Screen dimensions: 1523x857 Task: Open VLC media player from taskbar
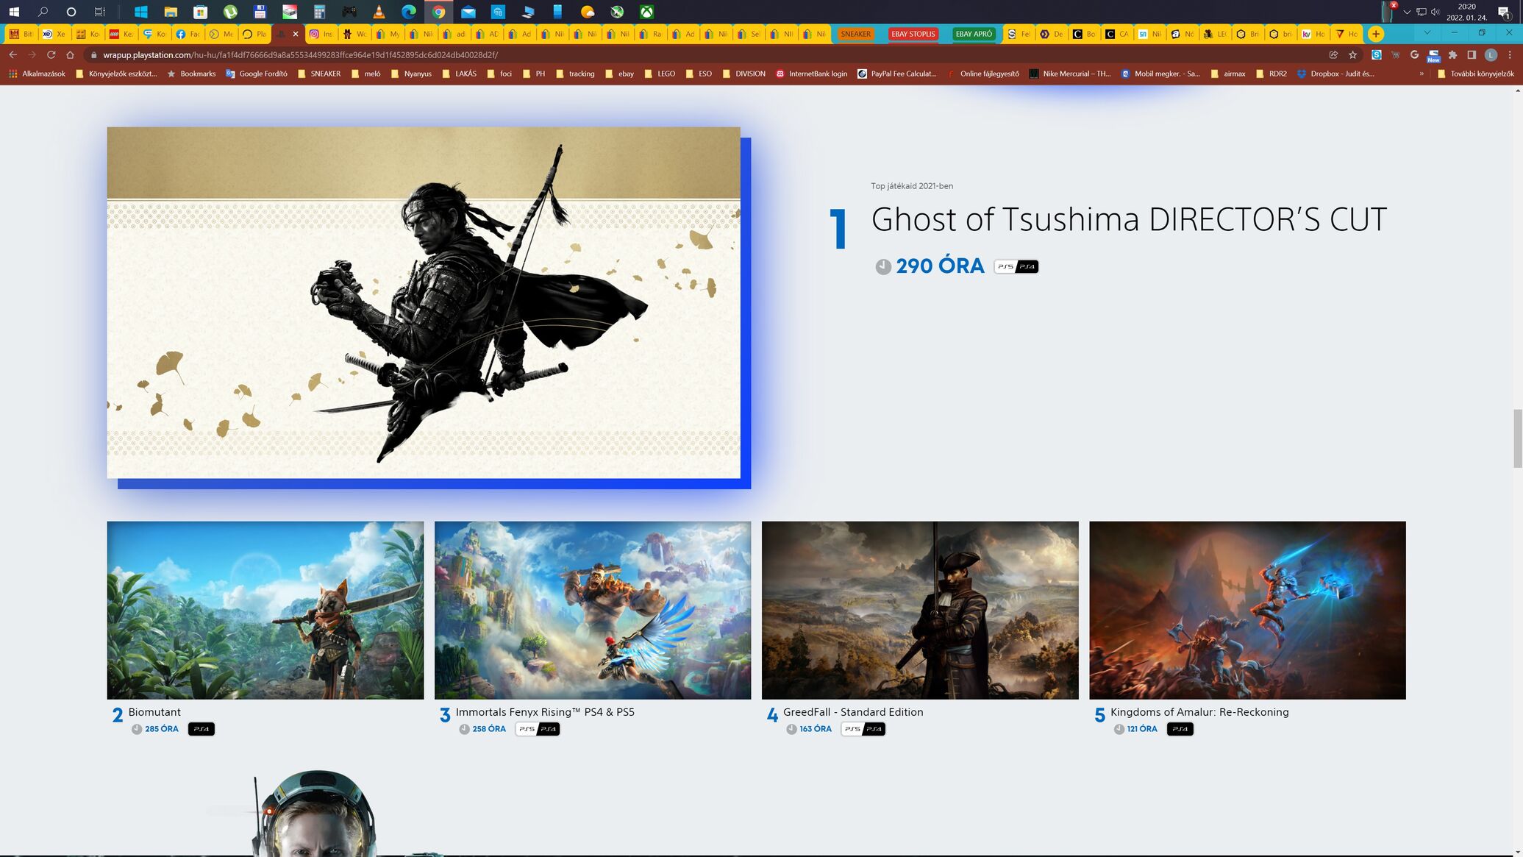click(x=379, y=11)
